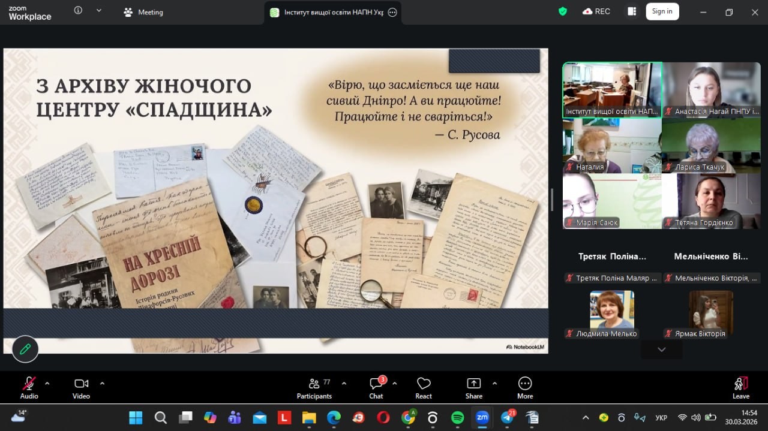768x431 pixels.
Task: Toggle the Video camera on
Action: [81, 387]
